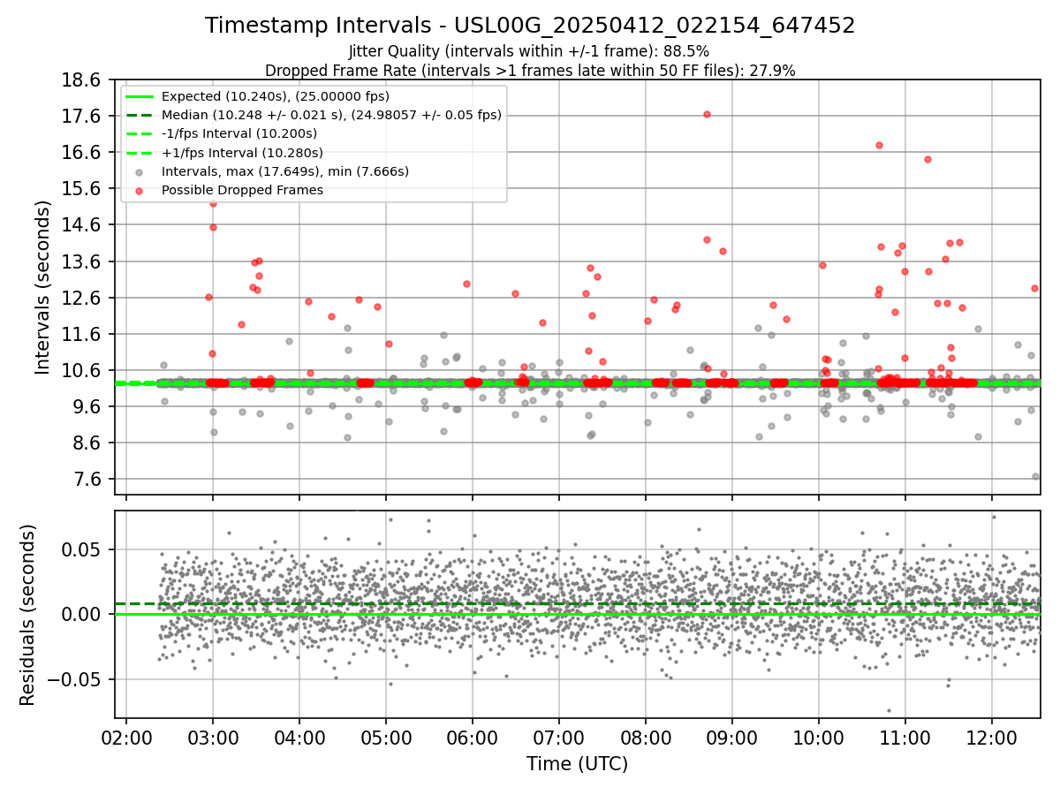Click the gray dot marker beside 'Intervals' in legend

click(x=140, y=172)
